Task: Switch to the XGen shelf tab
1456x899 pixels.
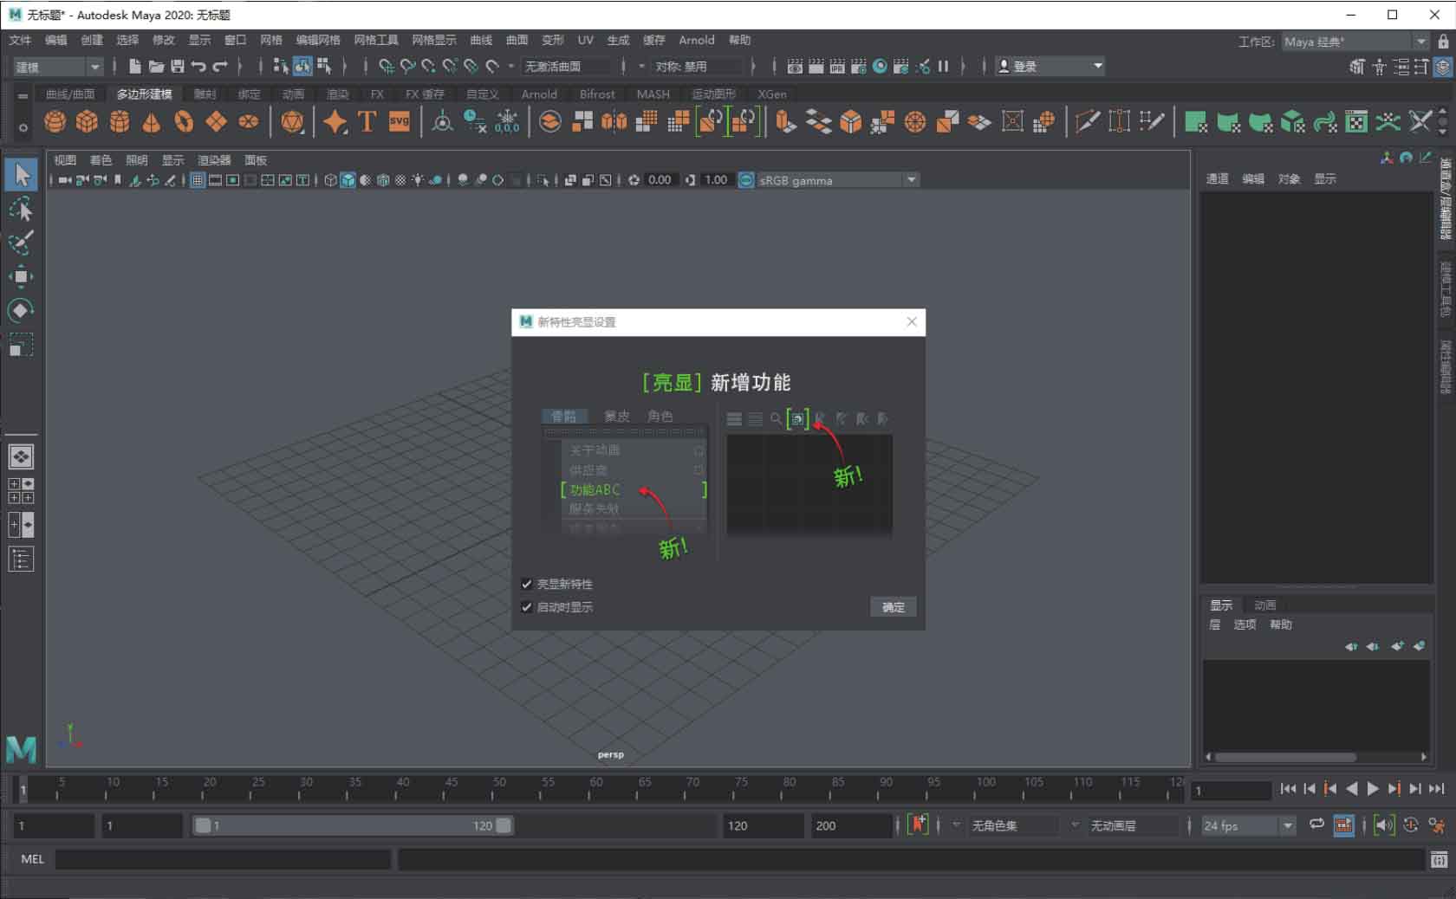Action: click(772, 94)
